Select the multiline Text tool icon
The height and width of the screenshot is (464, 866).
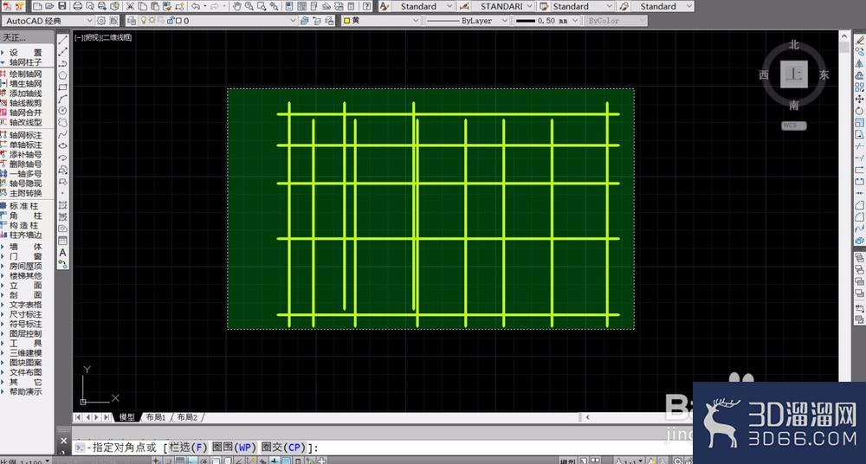63,253
